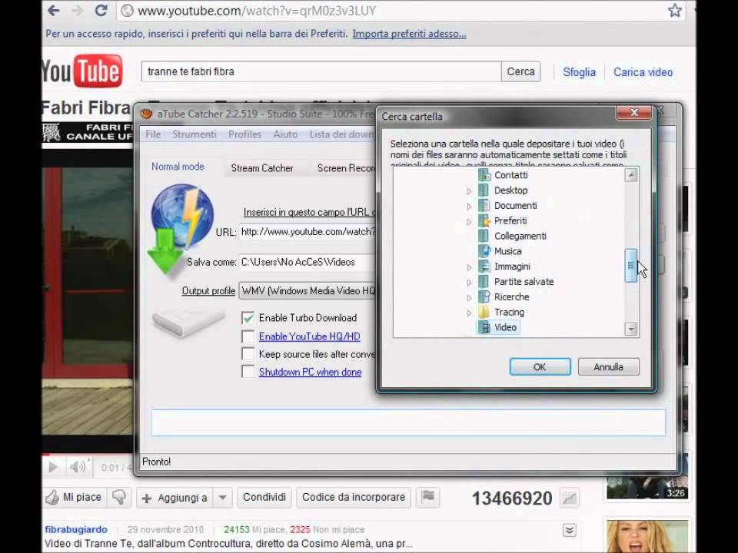The image size is (738, 553).
Task: Click the yellow Tracing folder icon
Action: 484,313
